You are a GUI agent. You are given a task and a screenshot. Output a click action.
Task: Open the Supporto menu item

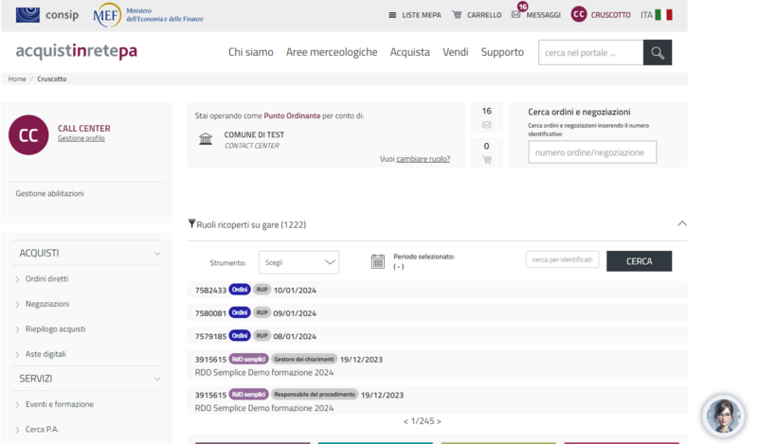pyautogui.click(x=502, y=52)
